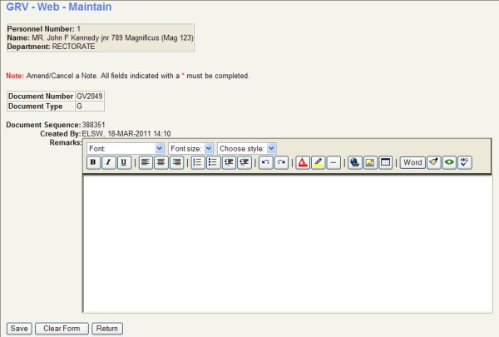Viewport: 499px width, 337px height.
Task: Click the Remarks: label
Action: click(66, 142)
